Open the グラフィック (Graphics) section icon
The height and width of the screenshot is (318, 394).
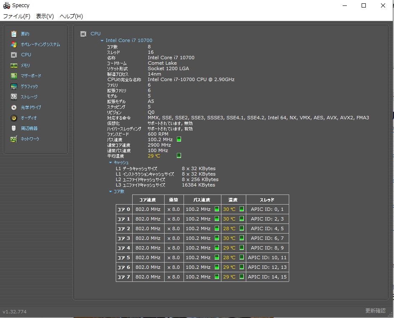pos(14,86)
